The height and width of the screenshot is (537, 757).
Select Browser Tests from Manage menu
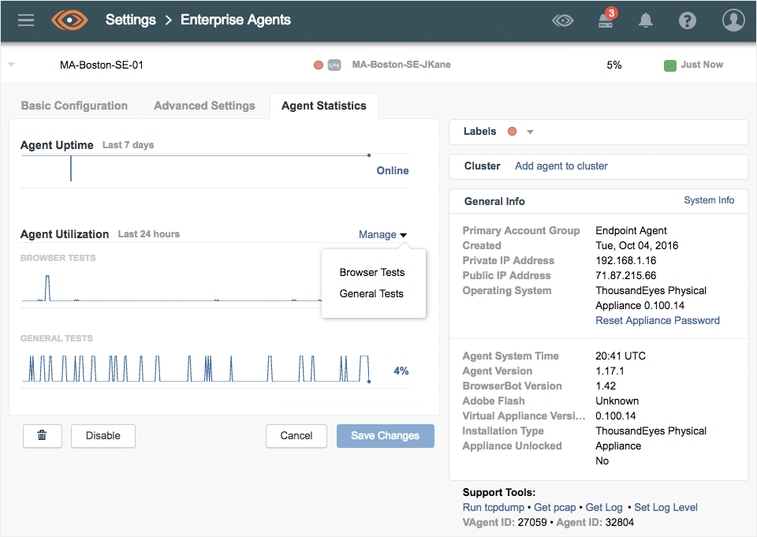point(371,272)
